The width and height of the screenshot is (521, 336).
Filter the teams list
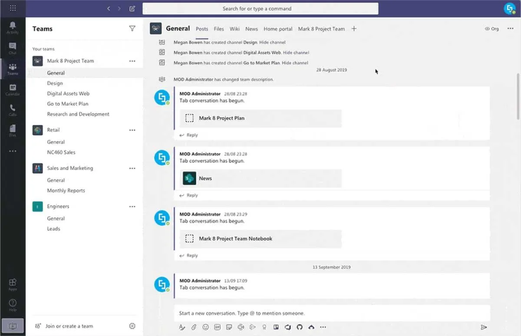(x=132, y=29)
